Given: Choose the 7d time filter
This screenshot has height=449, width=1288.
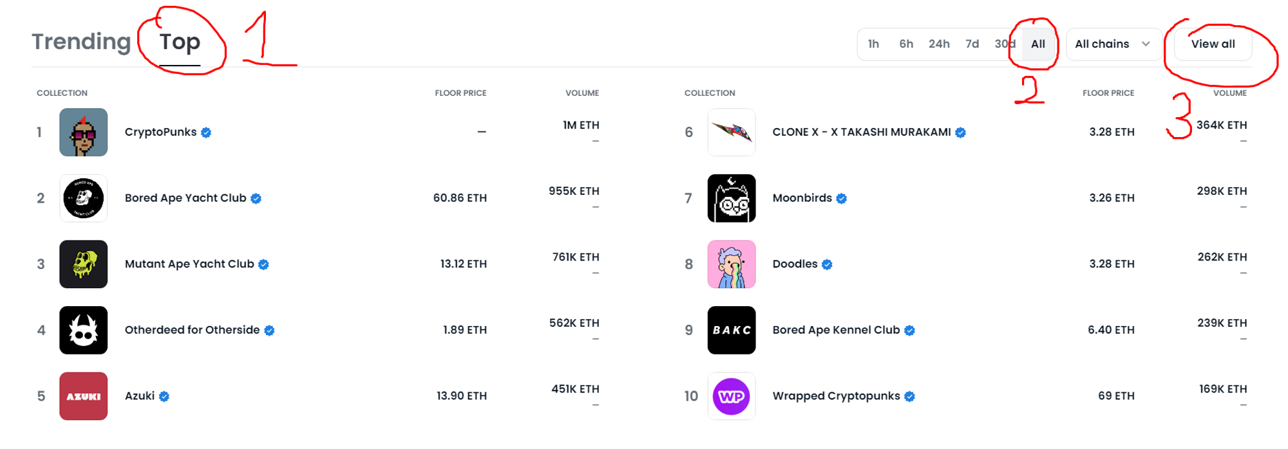Looking at the screenshot, I should coord(972,44).
